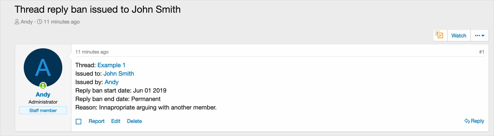Click the reply arrow icon
The height and width of the screenshot is (136, 494).
[467, 121]
